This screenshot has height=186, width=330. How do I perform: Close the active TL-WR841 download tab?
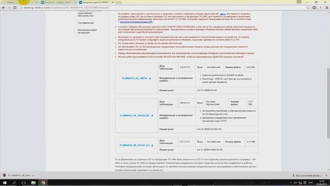point(112,2)
